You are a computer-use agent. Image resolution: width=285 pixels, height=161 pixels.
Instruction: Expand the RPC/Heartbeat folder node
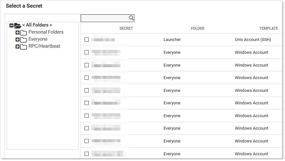click(x=18, y=47)
